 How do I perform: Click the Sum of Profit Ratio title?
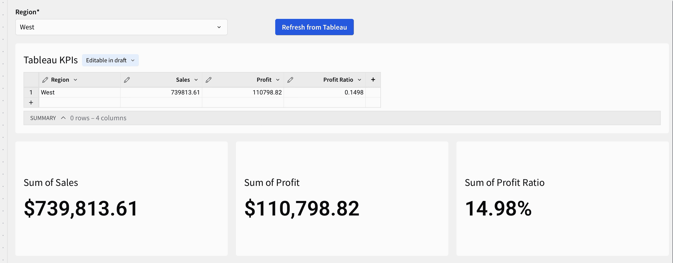click(504, 183)
